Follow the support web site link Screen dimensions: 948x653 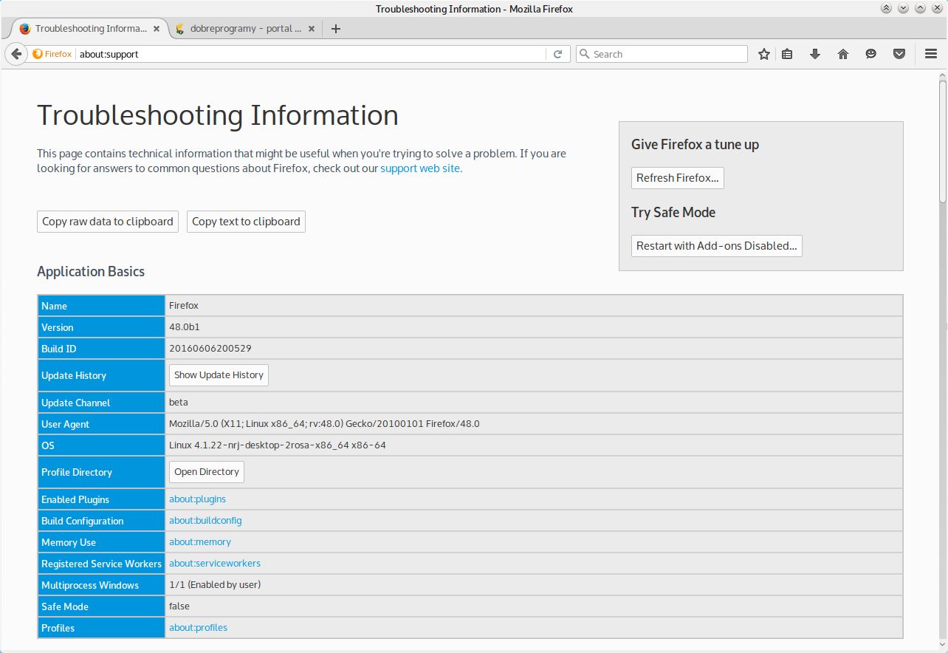click(420, 168)
